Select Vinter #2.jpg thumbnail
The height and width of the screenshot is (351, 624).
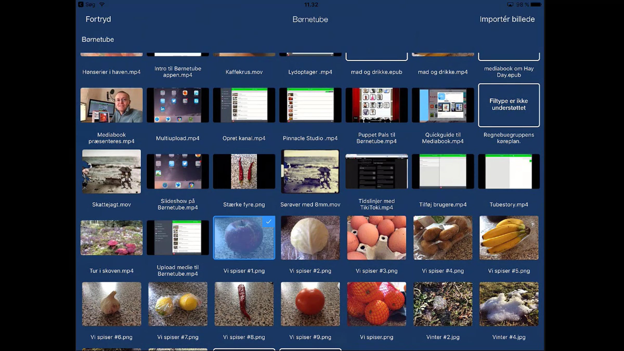tap(443, 304)
